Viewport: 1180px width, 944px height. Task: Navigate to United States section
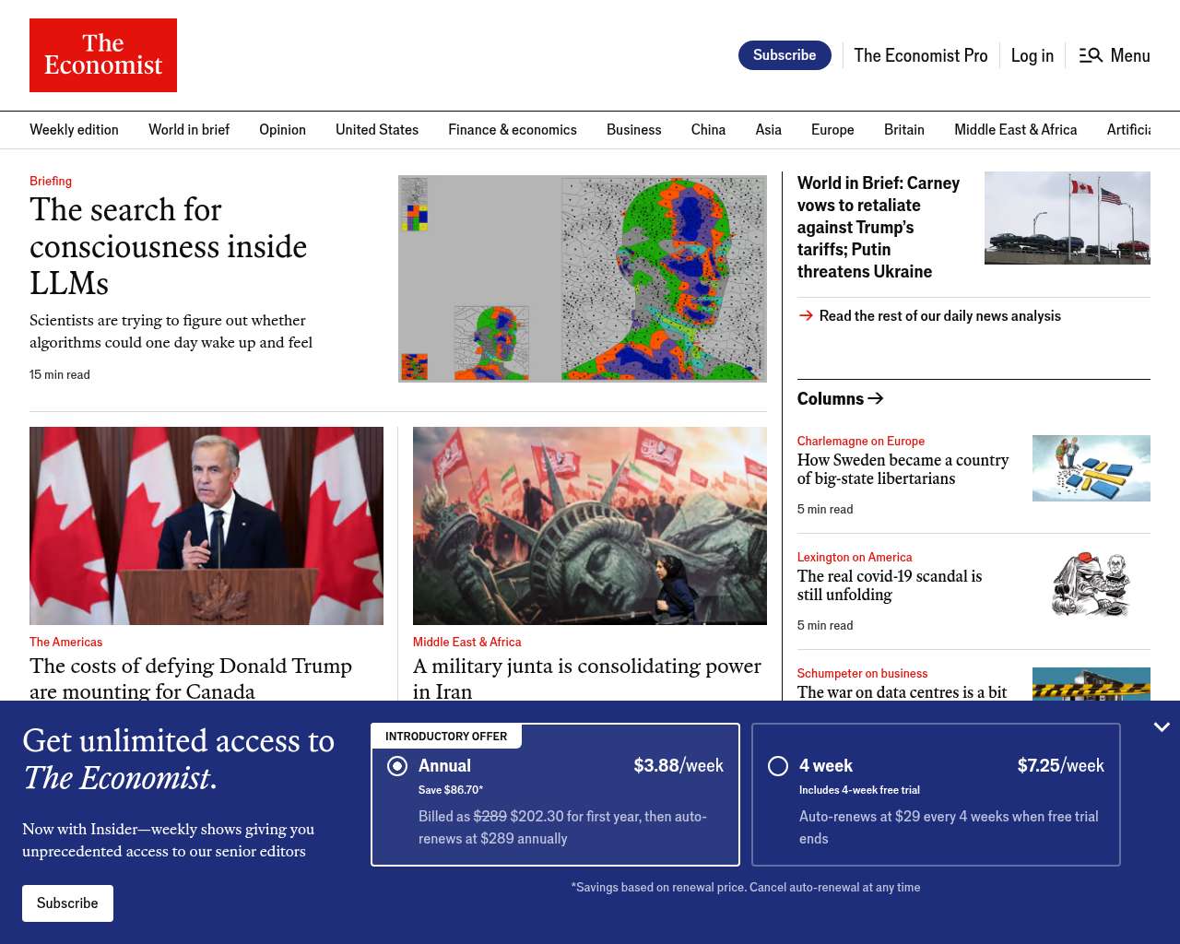(x=377, y=130)
